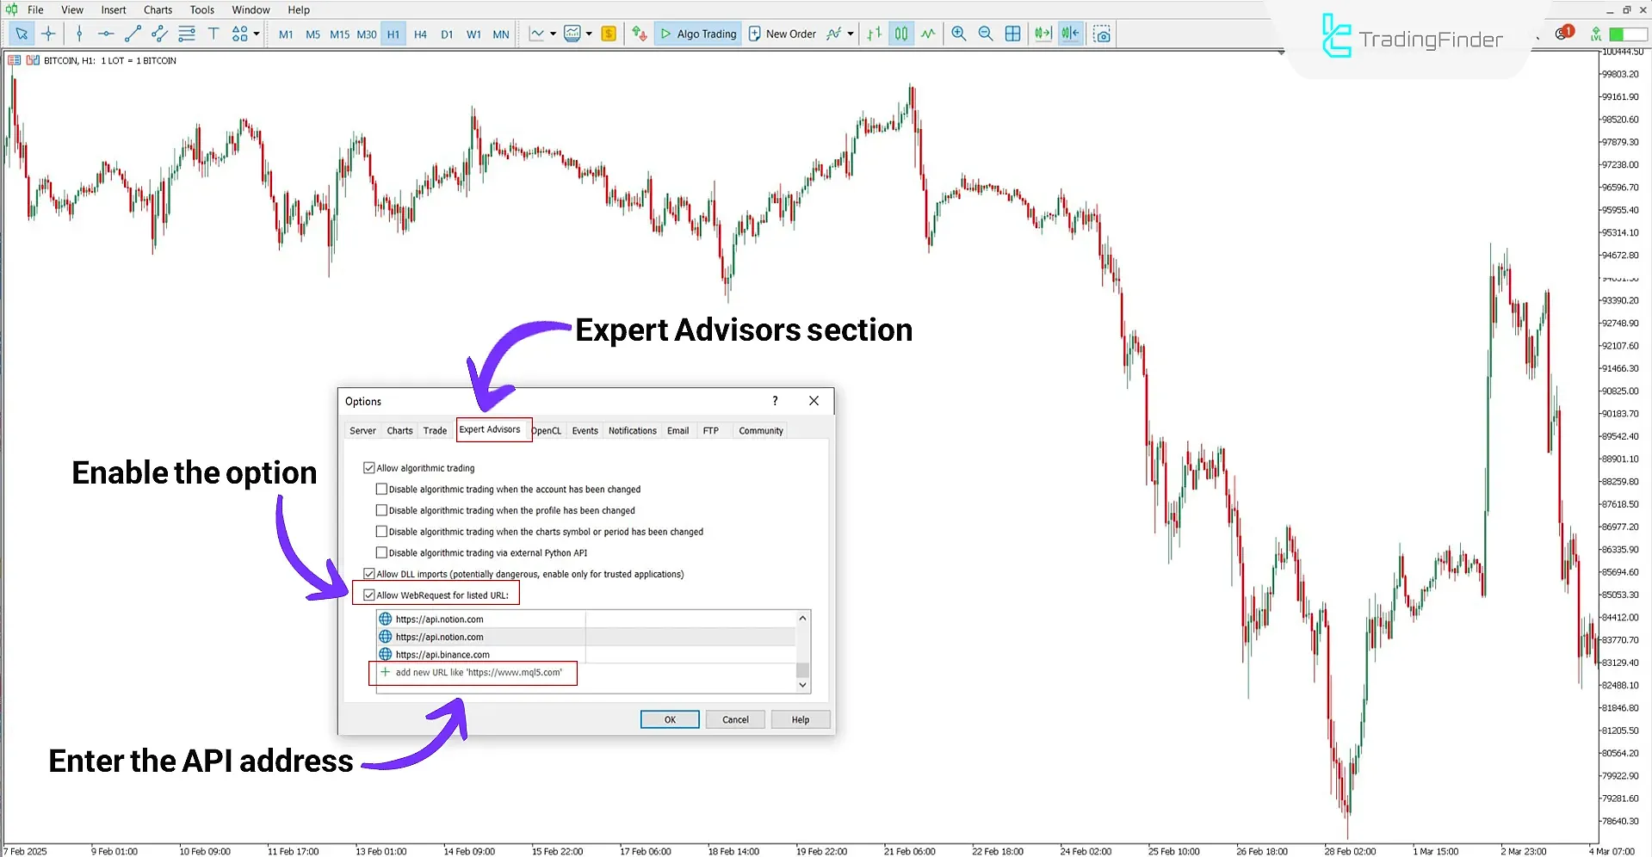Zoom out of the chart
The image size is (1652, 857).
[986, 34]
